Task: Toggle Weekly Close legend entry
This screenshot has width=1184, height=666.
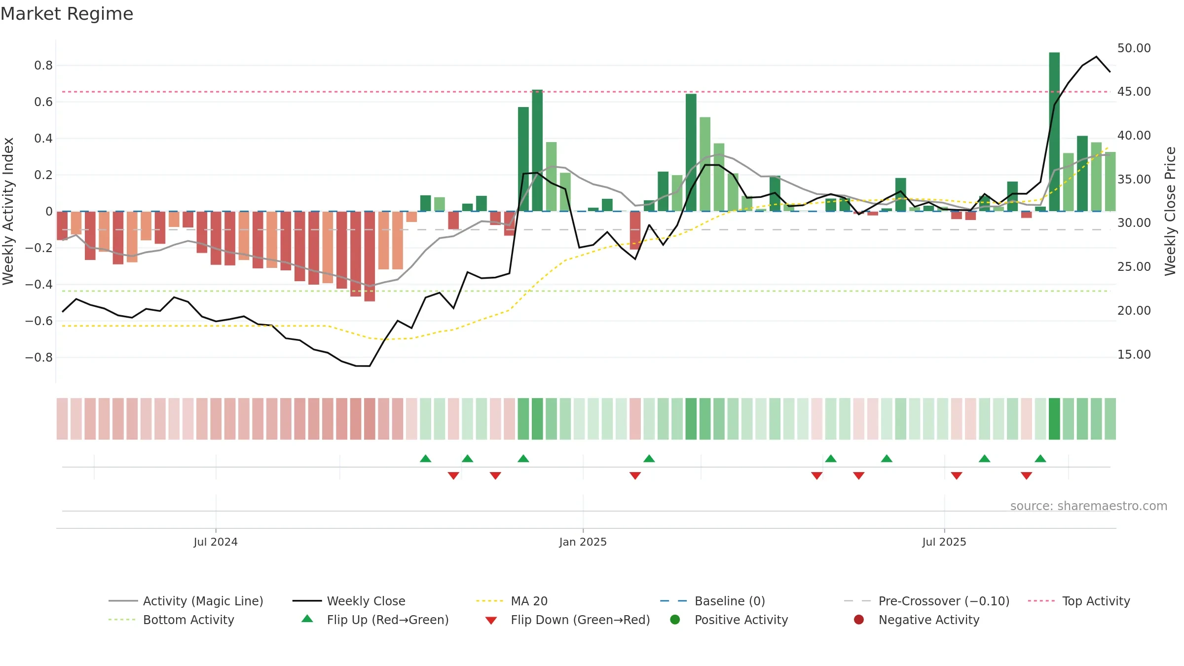Action: pos(349,601)
